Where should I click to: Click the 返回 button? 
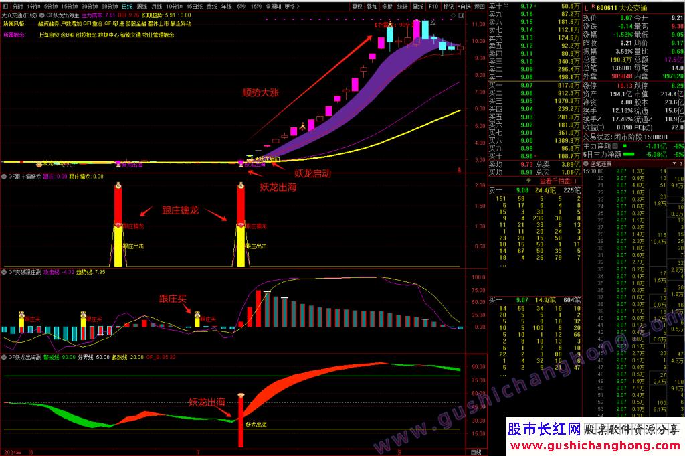tap(480, 7)
